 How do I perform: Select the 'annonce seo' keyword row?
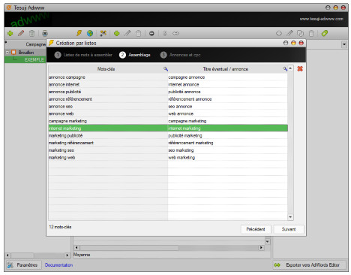[108, 107]
